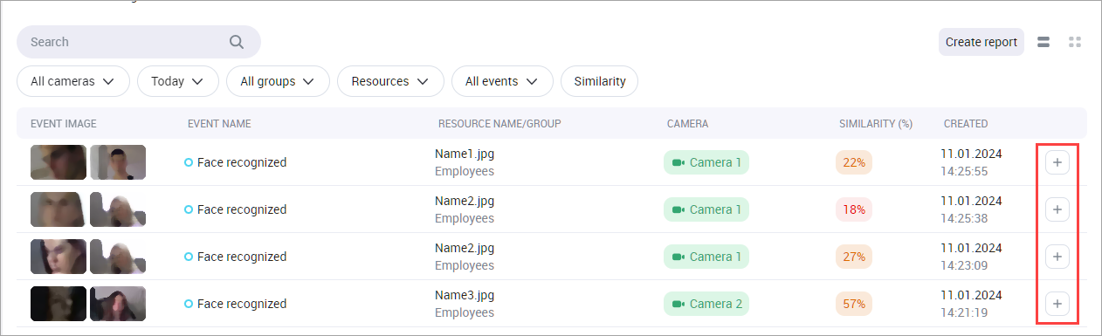Viewport: 1102px width, 336px height.
Task: Click the 57% similarity badge
Action: click(854, 304)
